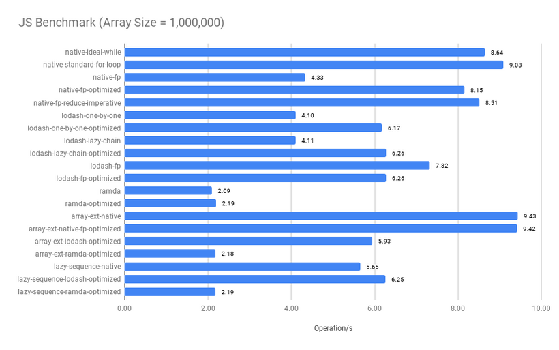Image resolution: width=559 pixels, height=350 pixels.
Task: Click the 0.00 axis tick label
Action: tap(125, 308)
